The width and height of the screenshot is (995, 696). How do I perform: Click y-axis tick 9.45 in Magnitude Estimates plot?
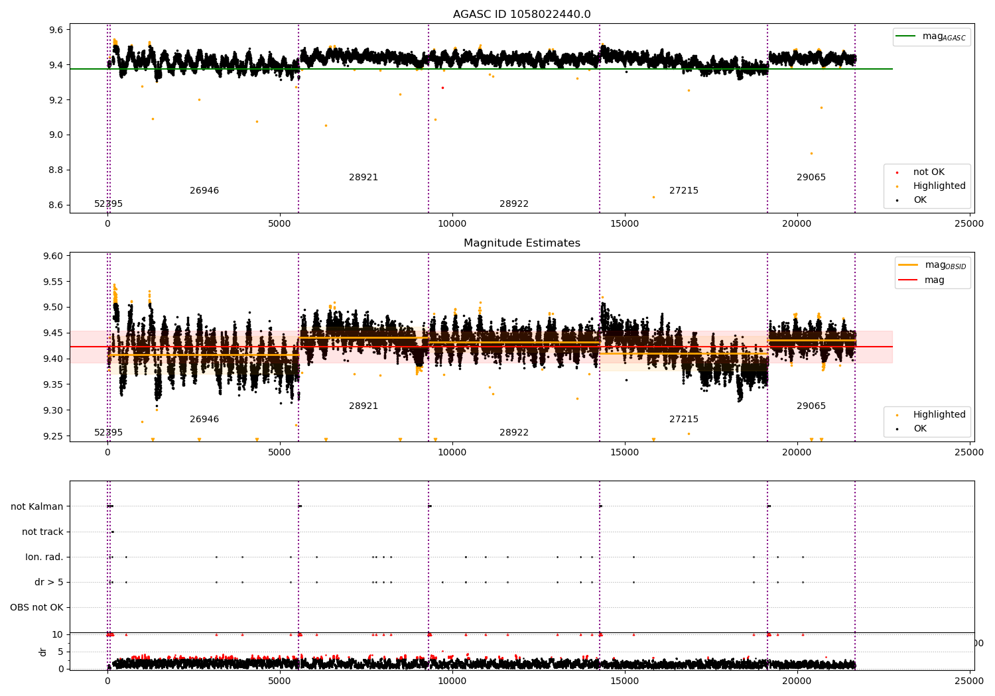coord(53,333)
